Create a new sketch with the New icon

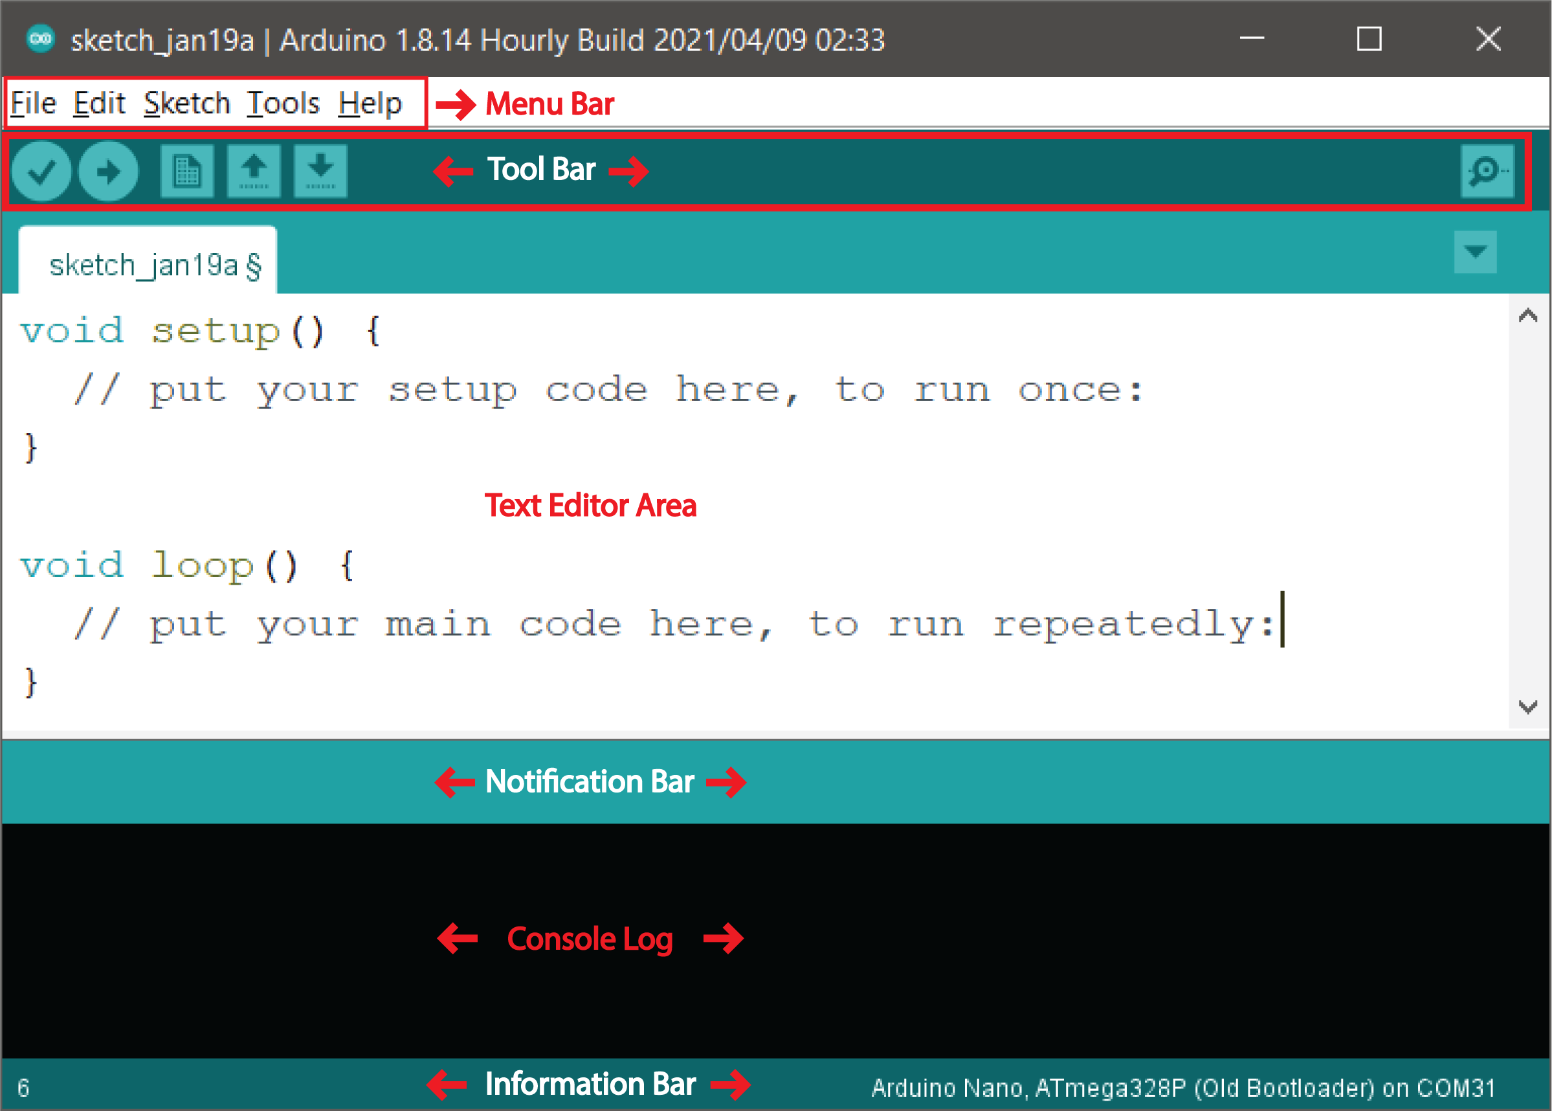[x=186, y=172]
